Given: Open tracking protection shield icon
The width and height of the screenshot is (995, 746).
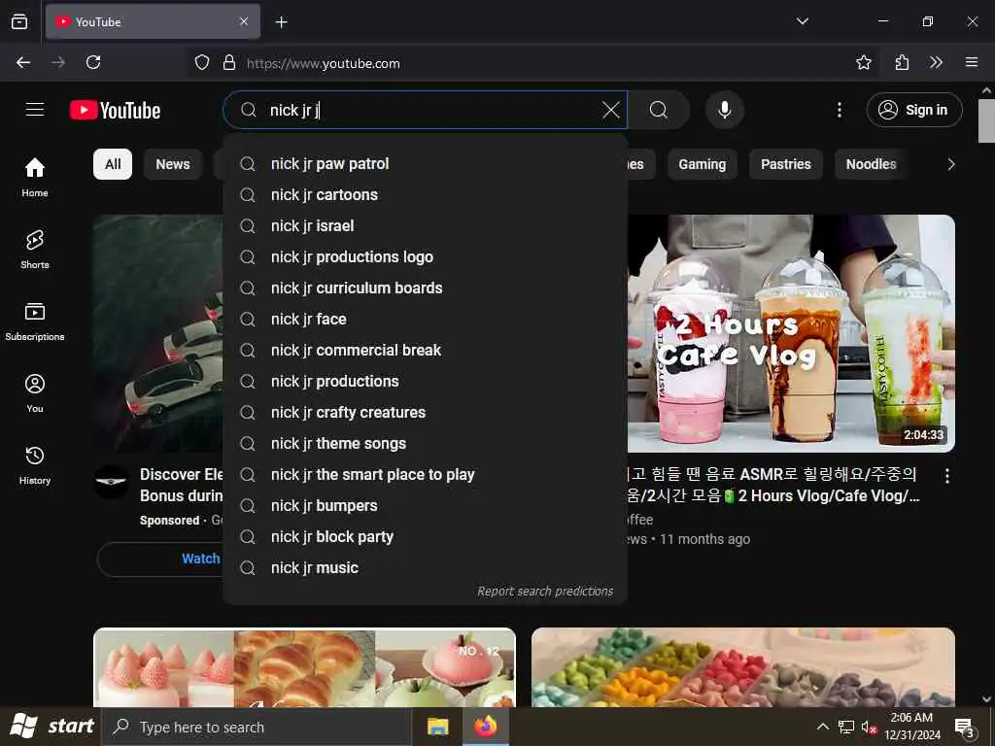Looking at the screenshot, I should tap(202, 63).
